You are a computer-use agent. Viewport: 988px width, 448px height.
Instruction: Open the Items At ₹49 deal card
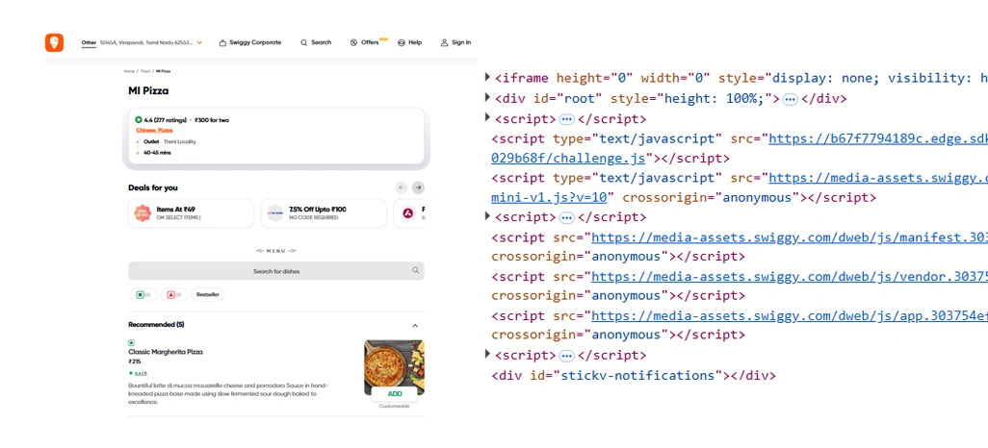[191, 213]
